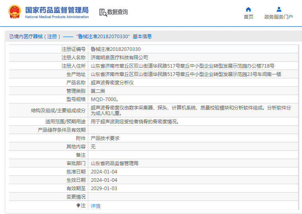Viewport: 302px width, 214px height.
Task: Click the 变更情况 label
Action: 76,197
